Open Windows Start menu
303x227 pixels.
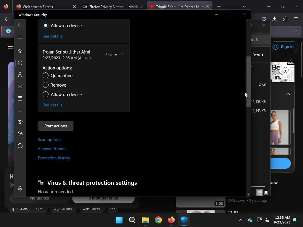tap(119, 220)
